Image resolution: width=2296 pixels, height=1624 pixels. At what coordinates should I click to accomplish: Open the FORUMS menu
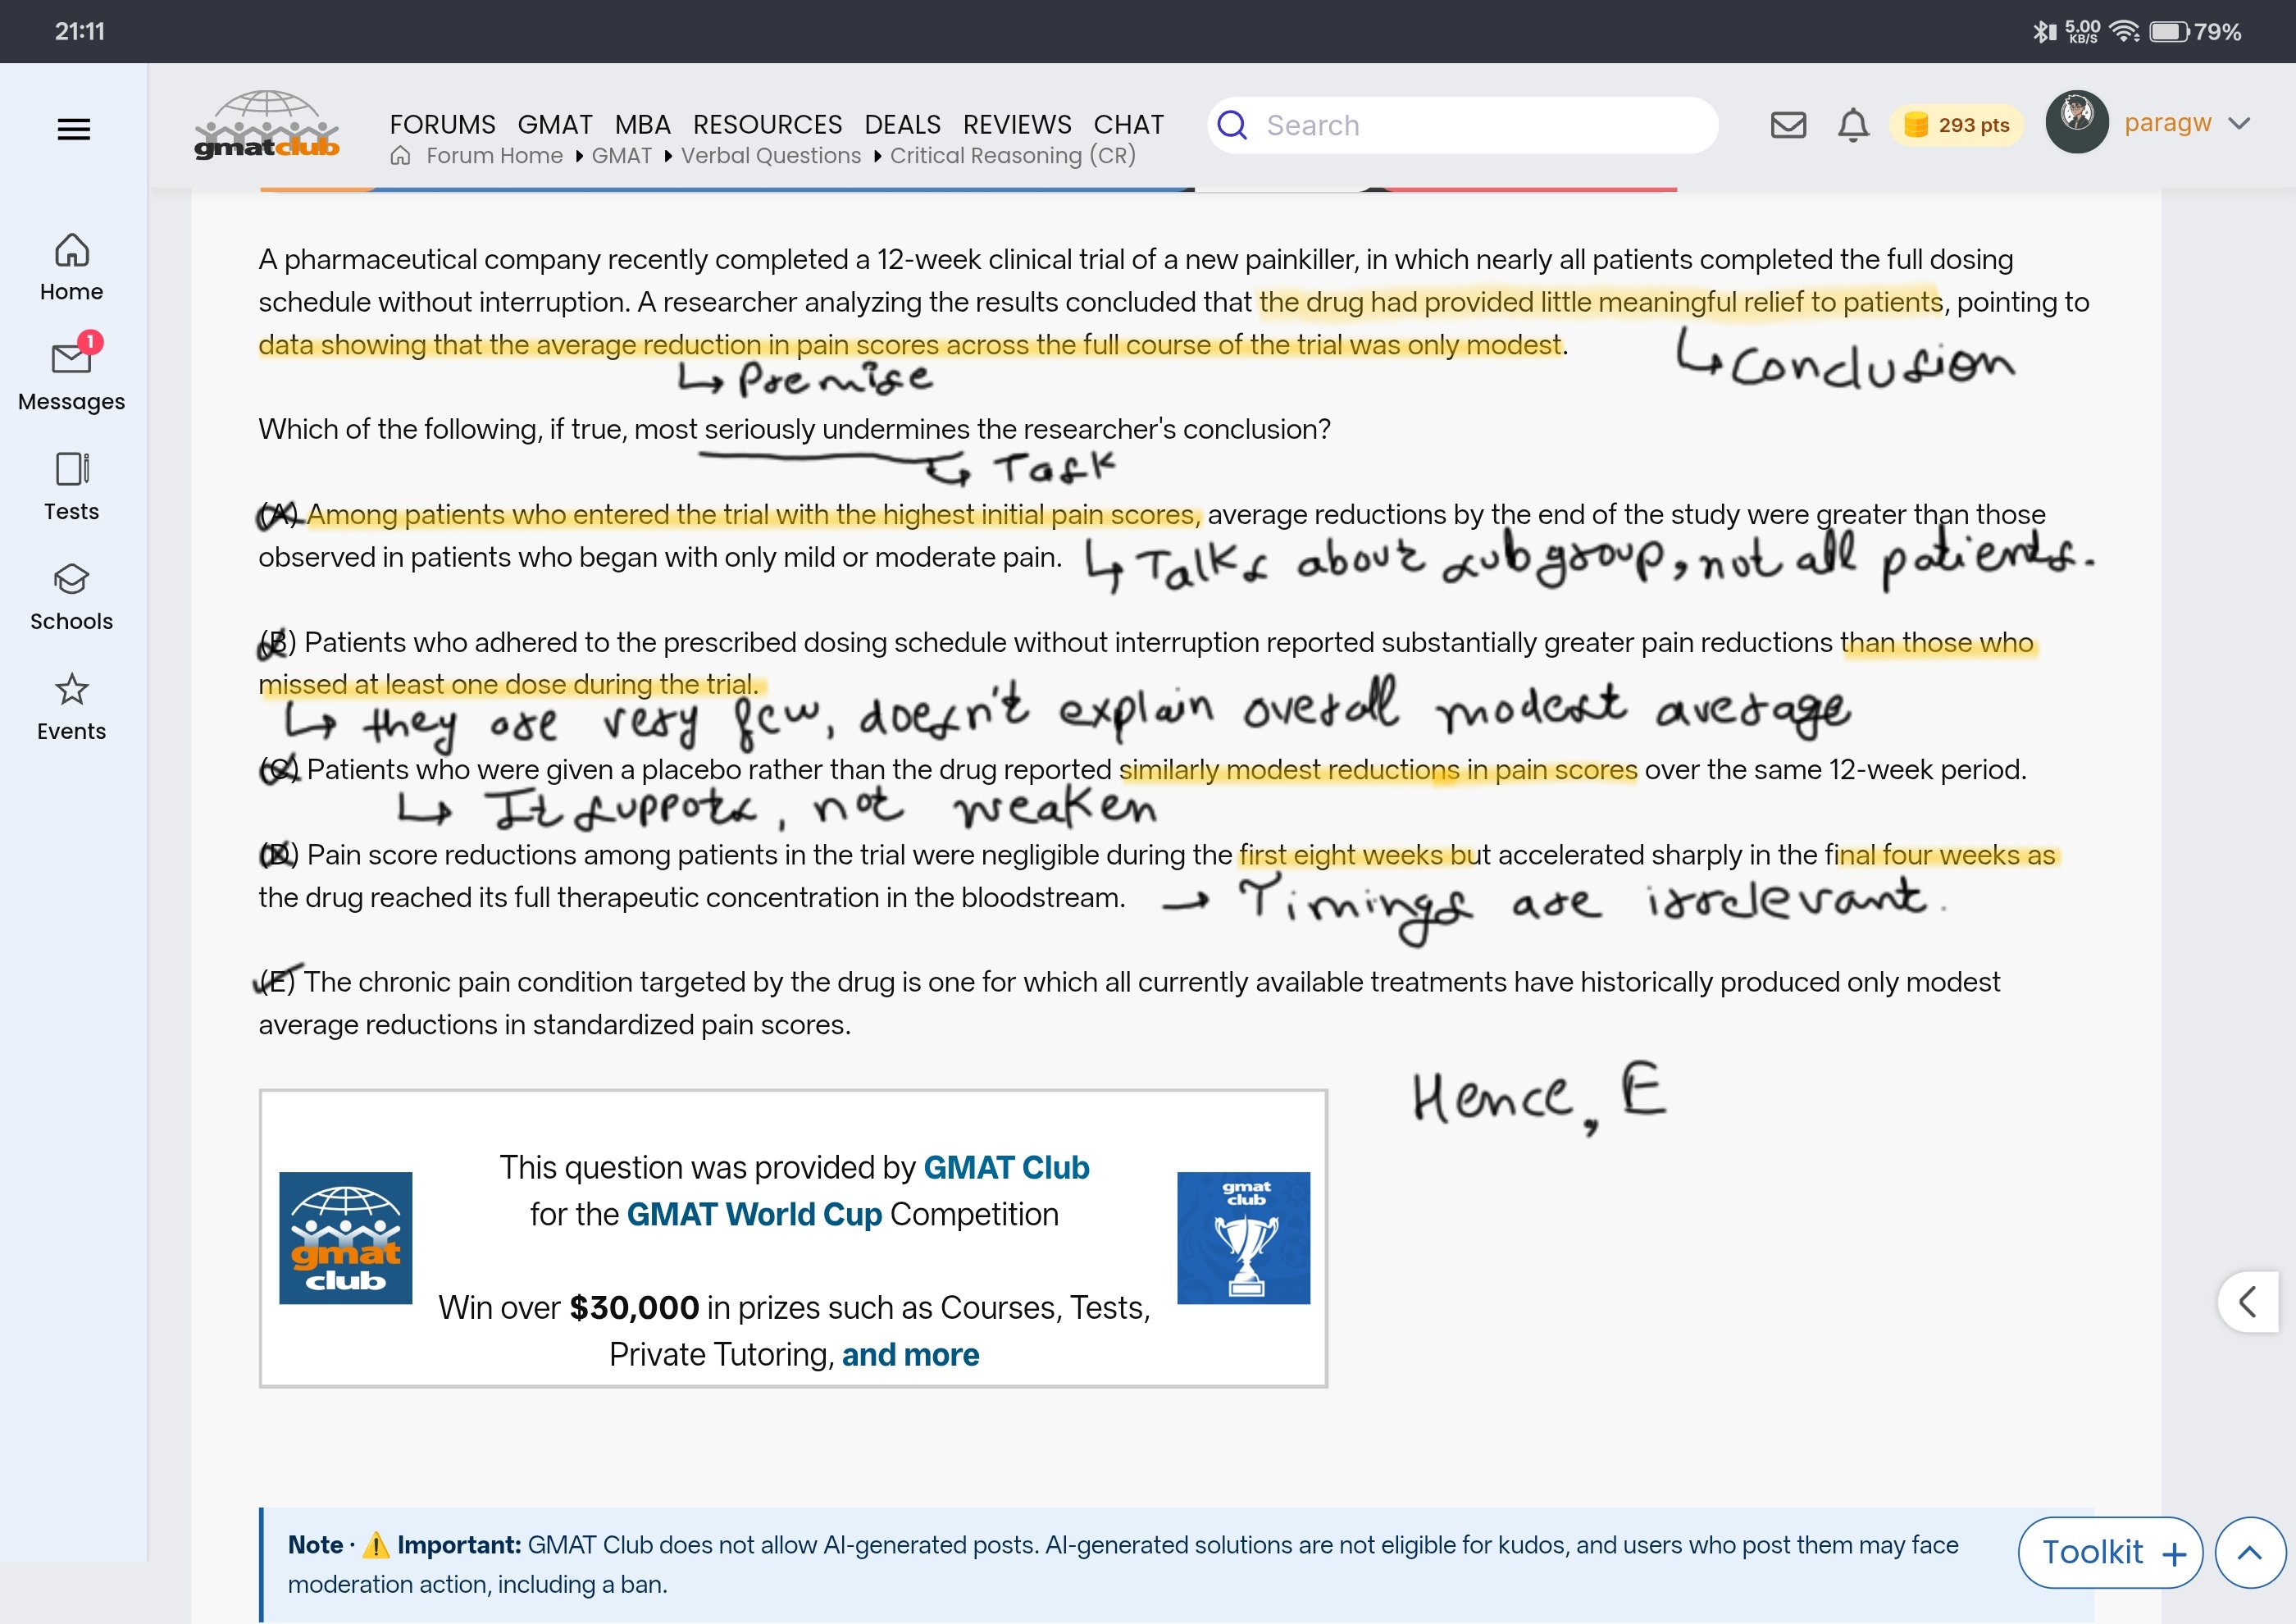(442, 124)
